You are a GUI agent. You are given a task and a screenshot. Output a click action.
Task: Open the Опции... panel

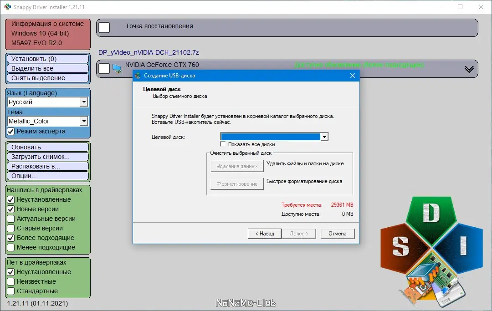click(47, 175)
